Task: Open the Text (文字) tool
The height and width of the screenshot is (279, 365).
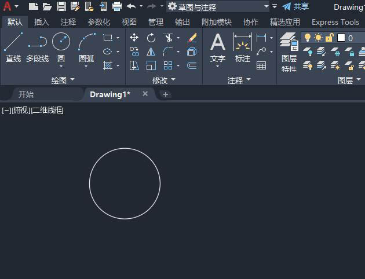Action: click(218, 47)
